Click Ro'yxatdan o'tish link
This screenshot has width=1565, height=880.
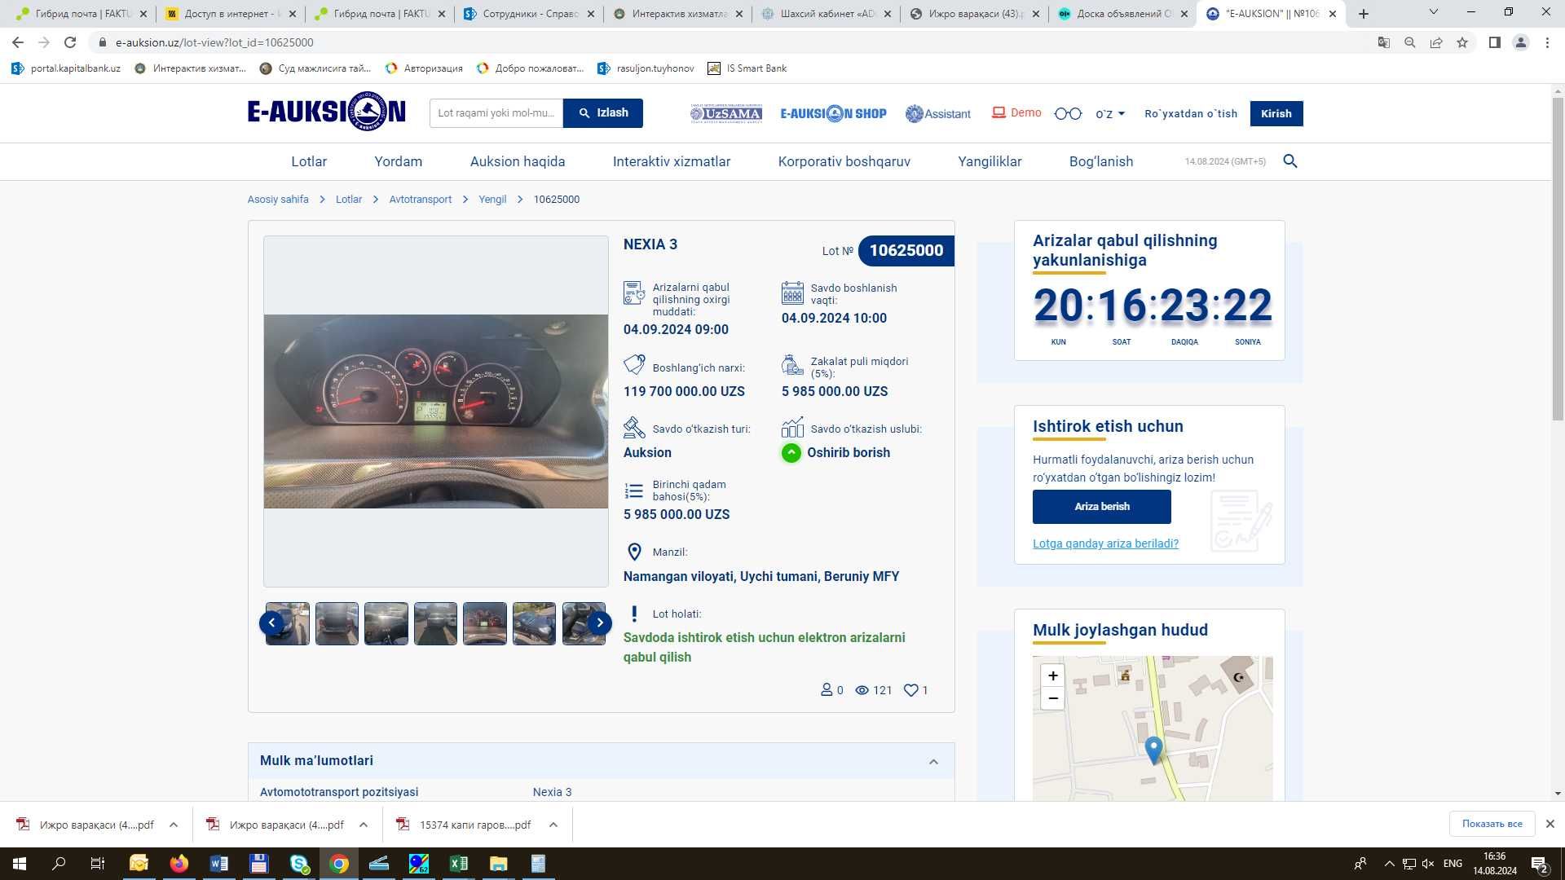coord(1191,113)
